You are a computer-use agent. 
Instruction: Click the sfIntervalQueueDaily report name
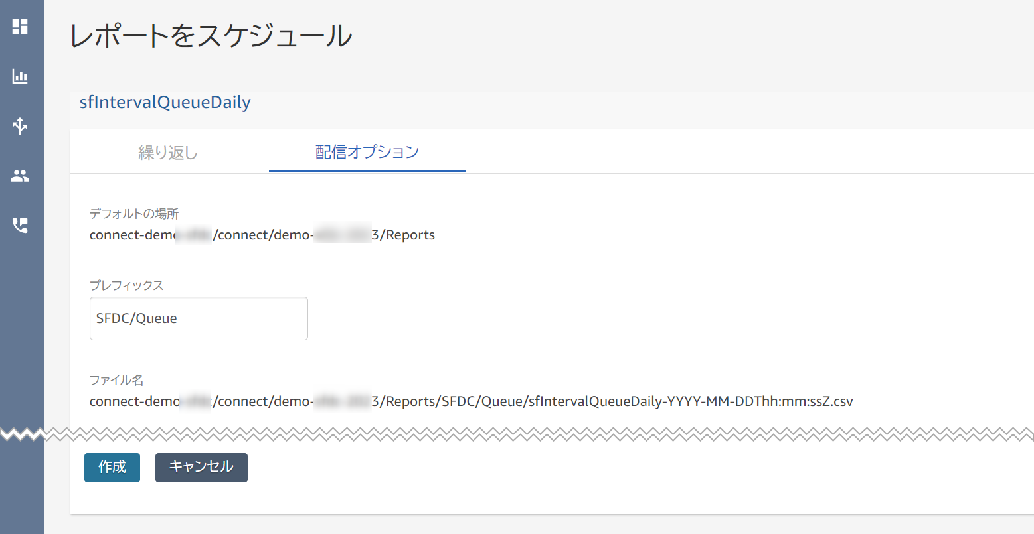pyautogui.click(x=165, y=103)
